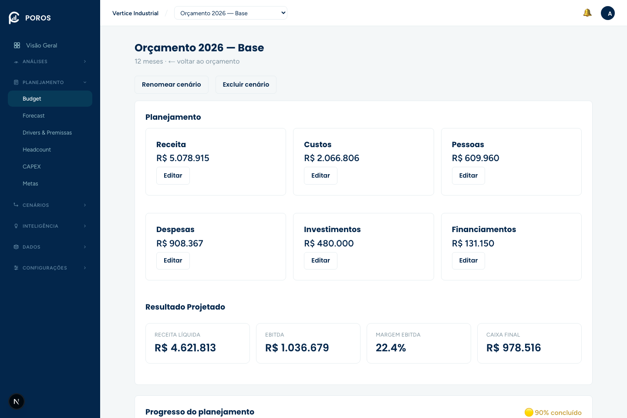Edit the Pessoas card
This screenshot has height=418, width=627.
(469, 175)
